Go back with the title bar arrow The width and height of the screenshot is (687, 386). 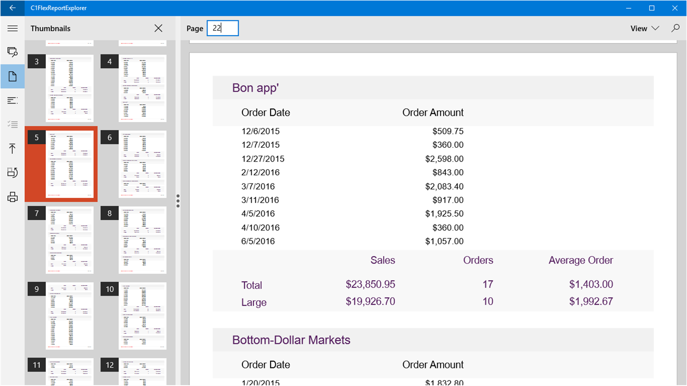12,8
